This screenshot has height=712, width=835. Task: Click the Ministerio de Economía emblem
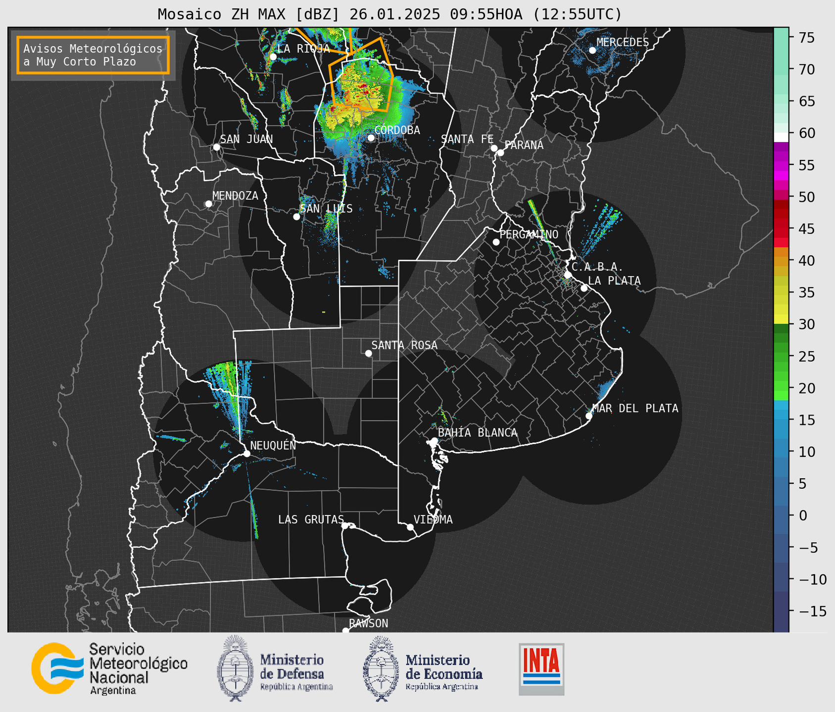click(x=381, y=669)
